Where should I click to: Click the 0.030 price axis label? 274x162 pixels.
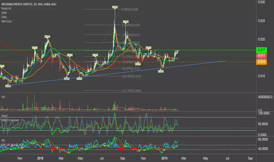point(261,2)
